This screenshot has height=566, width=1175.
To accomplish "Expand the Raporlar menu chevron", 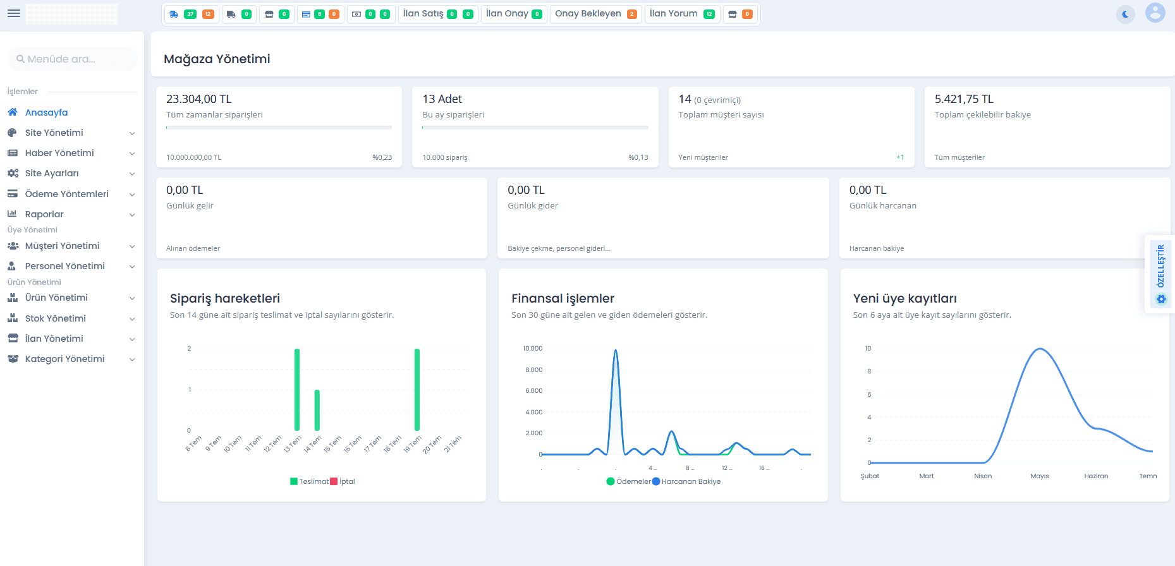I will tap(132, 215).
